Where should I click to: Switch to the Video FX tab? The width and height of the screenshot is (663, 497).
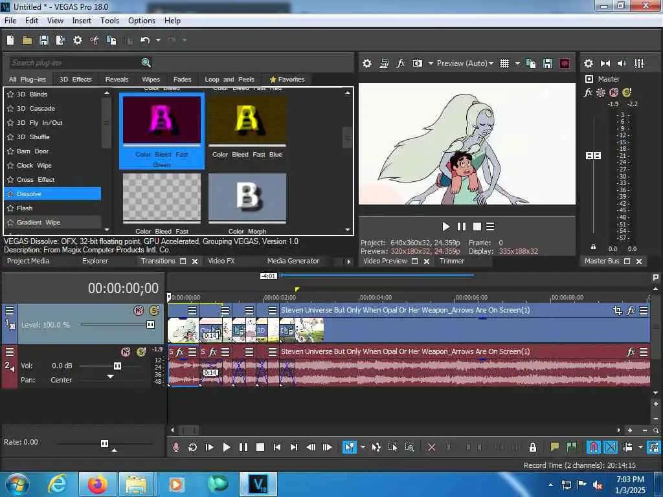coord(221,261)
